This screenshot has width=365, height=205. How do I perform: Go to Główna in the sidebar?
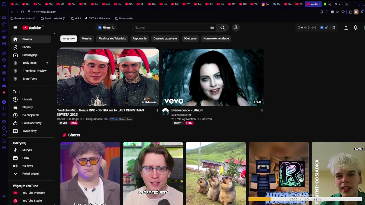click(31, 39)
